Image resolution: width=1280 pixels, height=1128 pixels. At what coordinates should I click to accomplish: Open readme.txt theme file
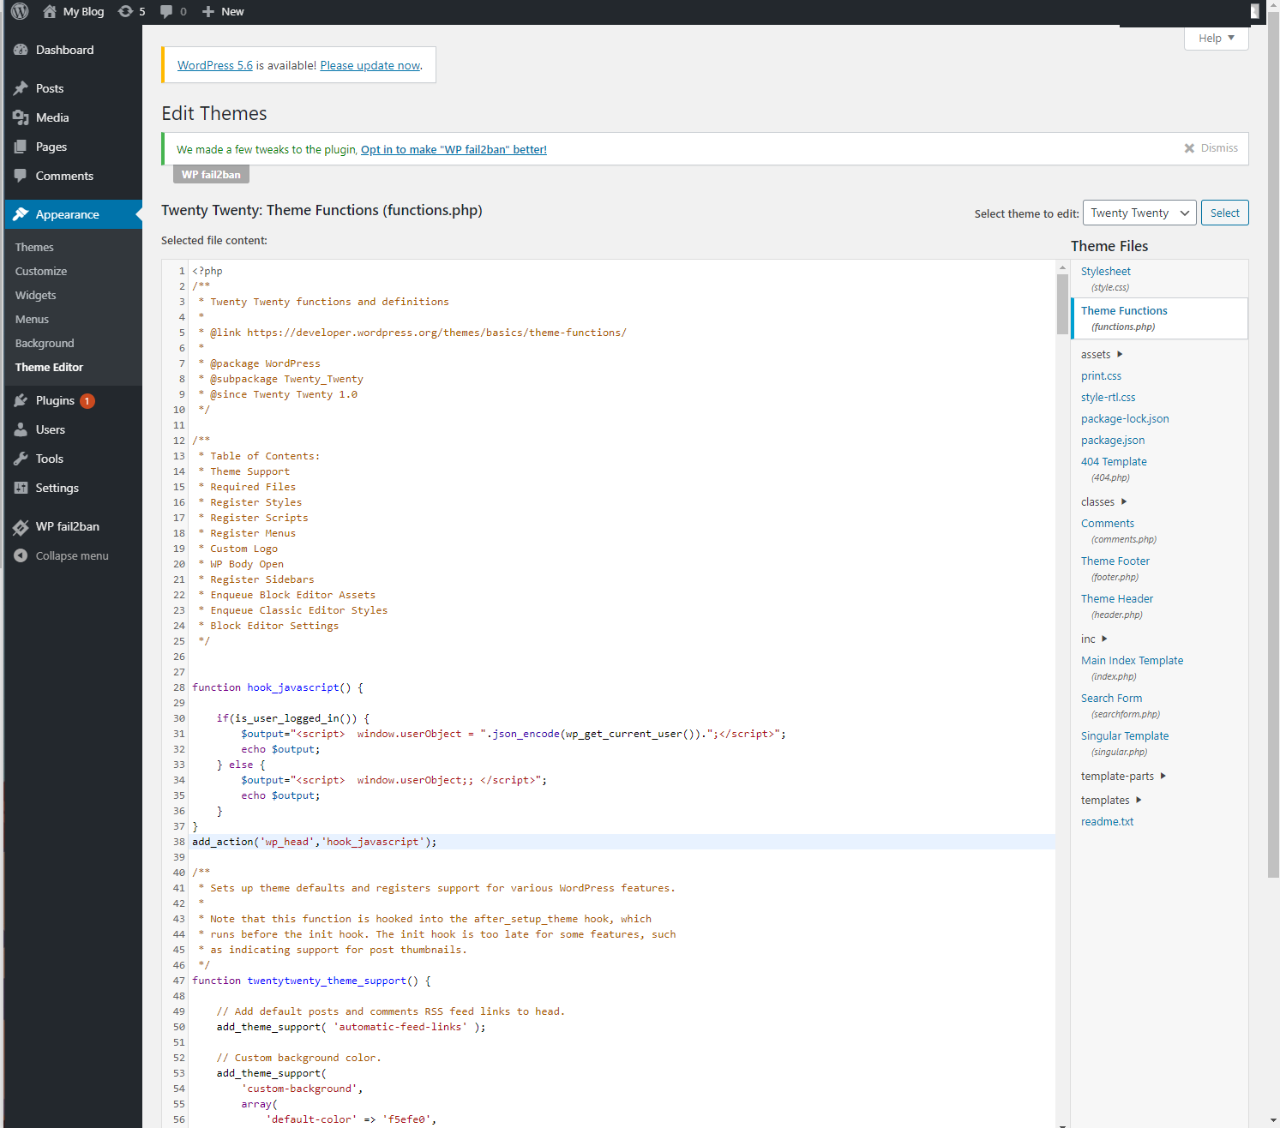tap(1107, 821)
